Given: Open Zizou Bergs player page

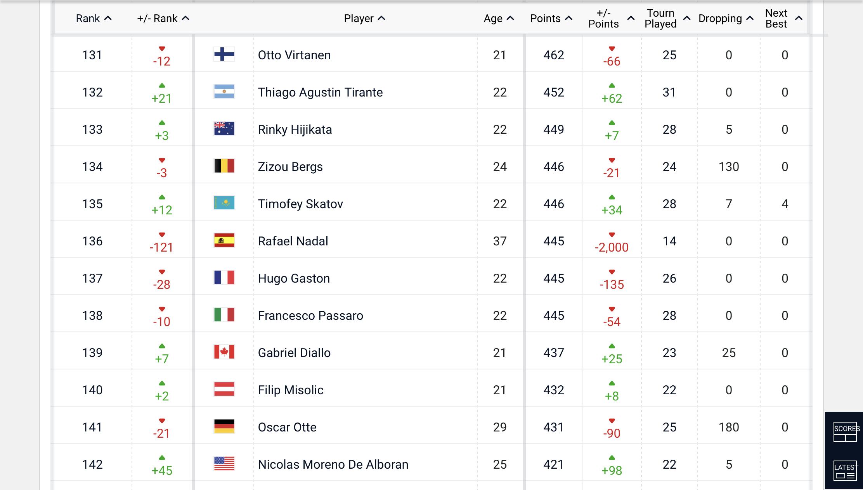Looking at the screenshot, I should coord(290,167).
